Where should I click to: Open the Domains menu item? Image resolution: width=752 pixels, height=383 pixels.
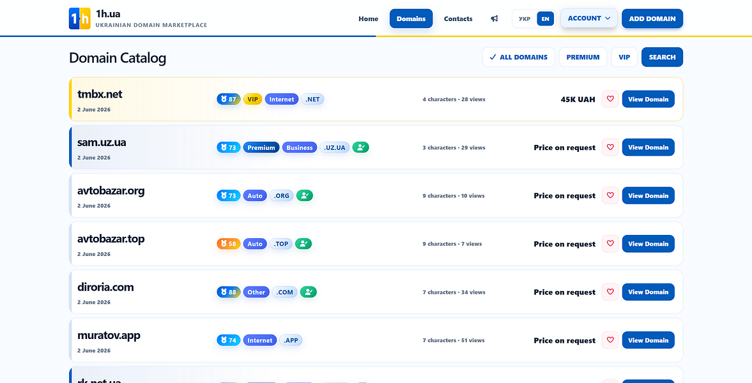[411, 19]
